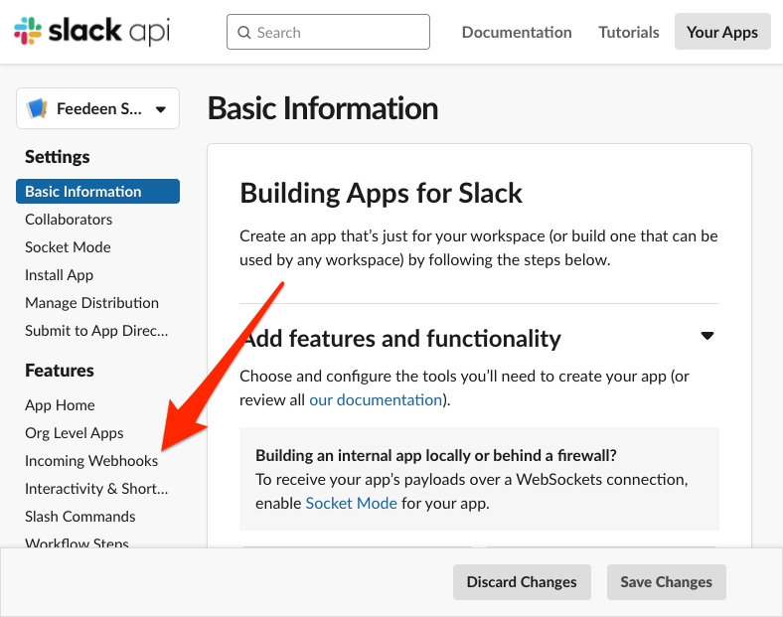Open the Documentation menu item
The image size is (783, 617).
click(516, 32)
